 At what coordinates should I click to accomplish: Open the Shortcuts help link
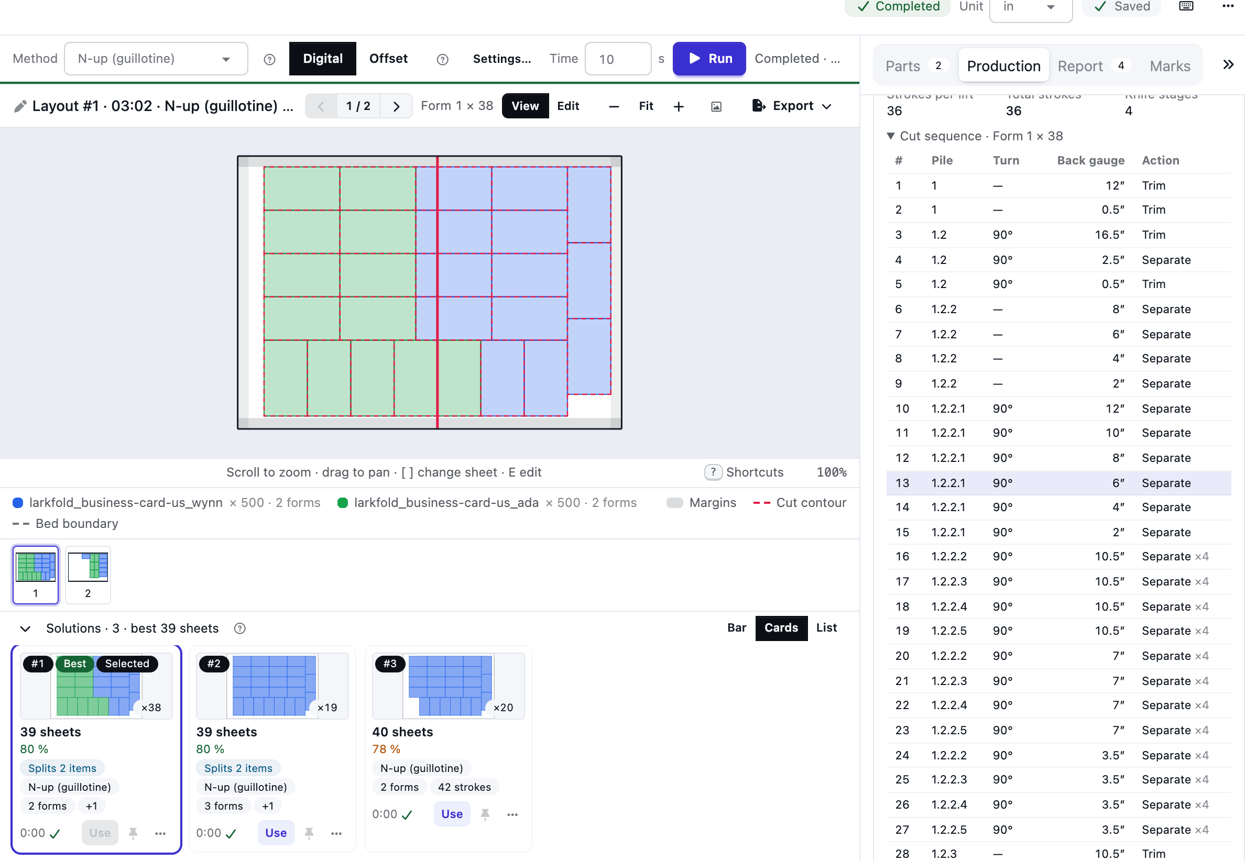(x=744, y=472)
